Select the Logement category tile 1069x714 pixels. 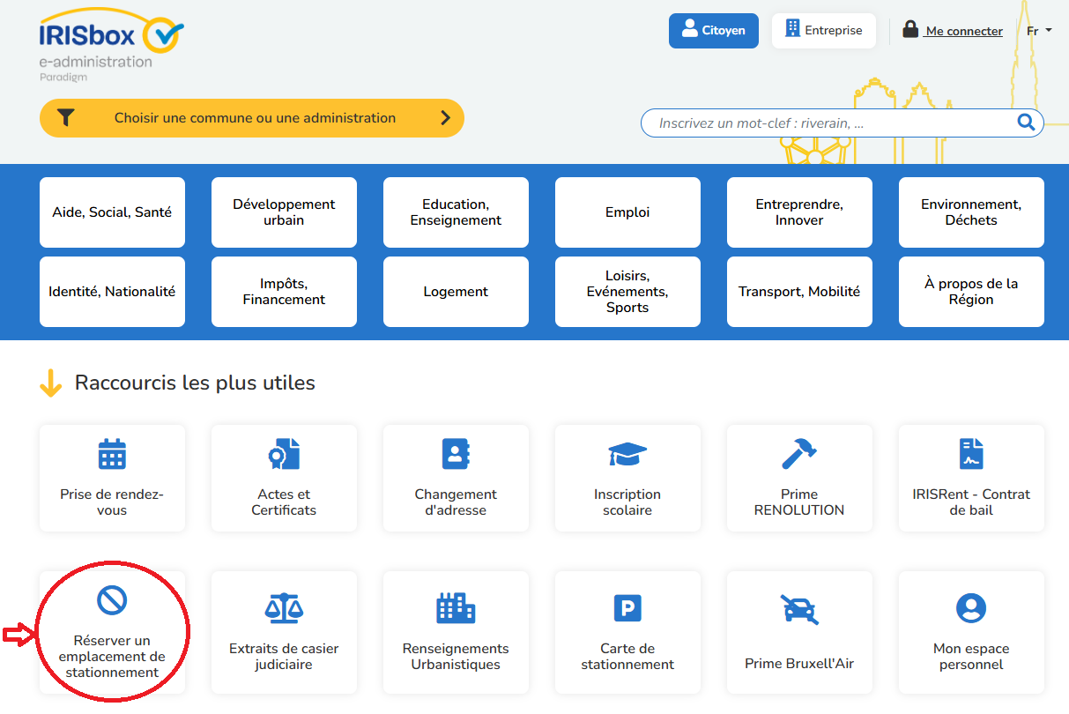(456, 292)
